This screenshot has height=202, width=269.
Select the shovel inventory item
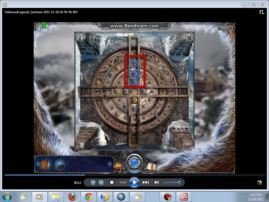pos(60,166)
